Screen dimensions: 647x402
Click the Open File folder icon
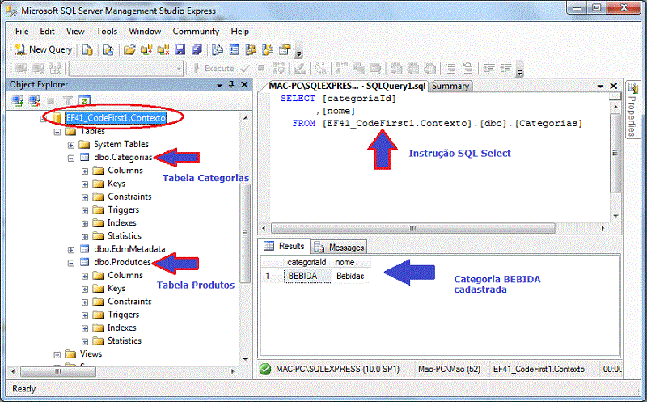(129, 49)
